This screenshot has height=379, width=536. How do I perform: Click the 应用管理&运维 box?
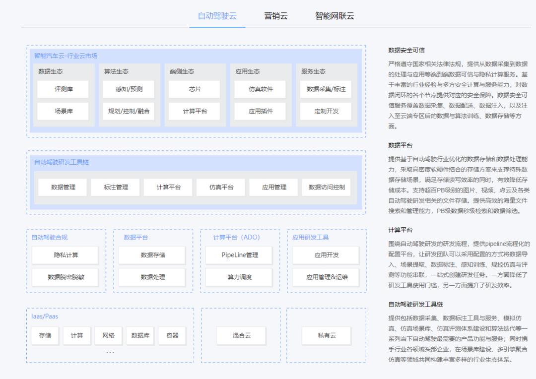click(x=326, y=277)
